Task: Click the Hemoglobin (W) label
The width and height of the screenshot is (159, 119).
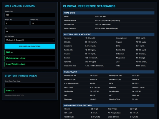Action: point(115,76)
